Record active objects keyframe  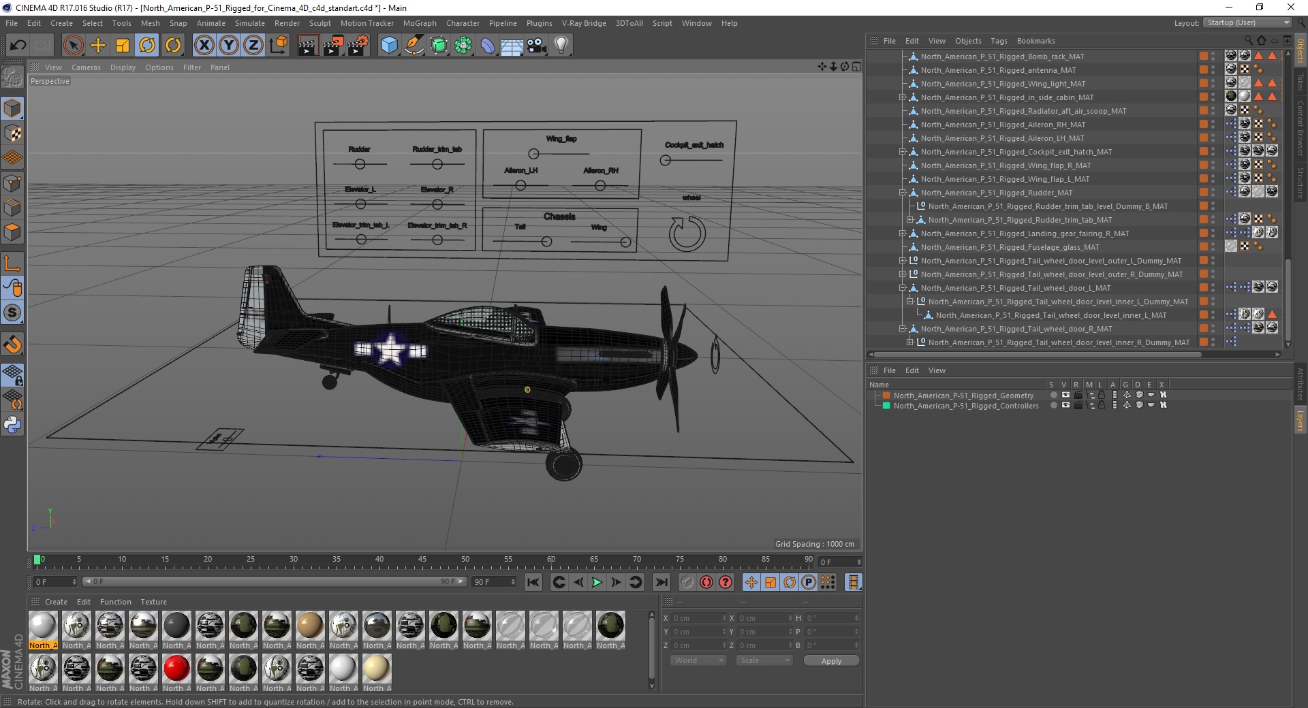pos(687,582)
